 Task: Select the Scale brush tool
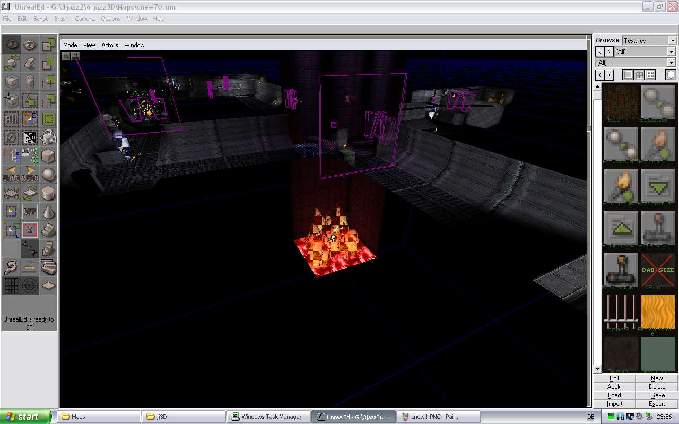click(x=12, y=82)
